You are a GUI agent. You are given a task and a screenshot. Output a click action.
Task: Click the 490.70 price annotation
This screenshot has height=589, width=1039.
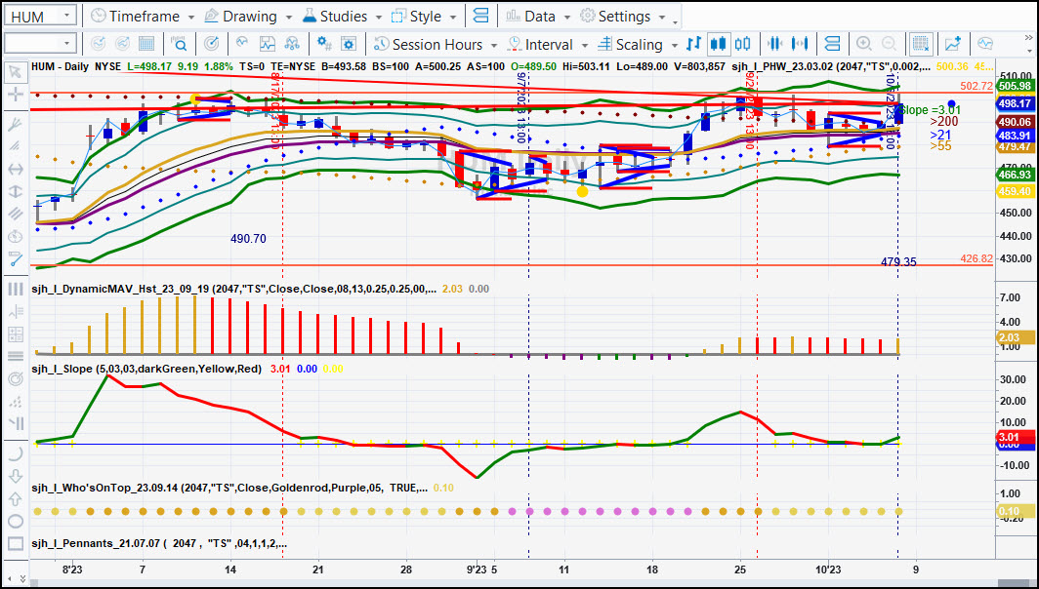[248, 238]
